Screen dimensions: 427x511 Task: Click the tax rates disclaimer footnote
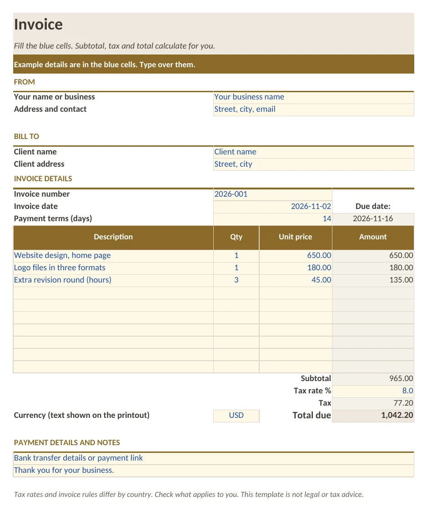(x=189, y=495)
